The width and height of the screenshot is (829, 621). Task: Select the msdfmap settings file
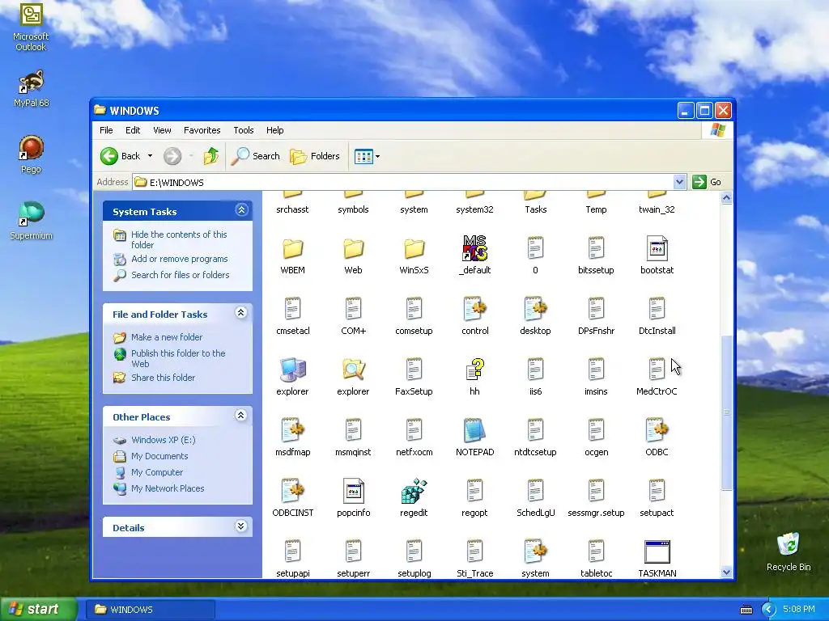pyautogui.click(x=292, y=430)
